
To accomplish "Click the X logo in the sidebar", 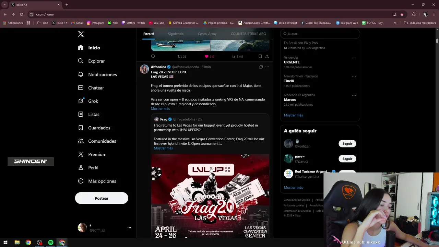I will click(81, 34).
